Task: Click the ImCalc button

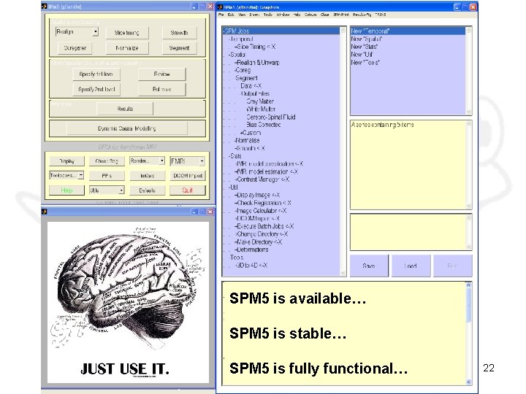Action: pos(148,176)
